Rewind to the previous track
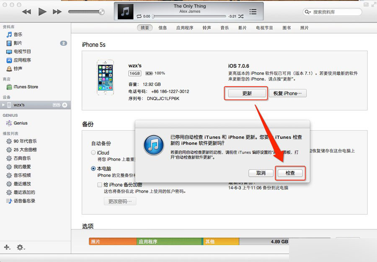Viewport: 377px width, 262px height. point(26,12)
